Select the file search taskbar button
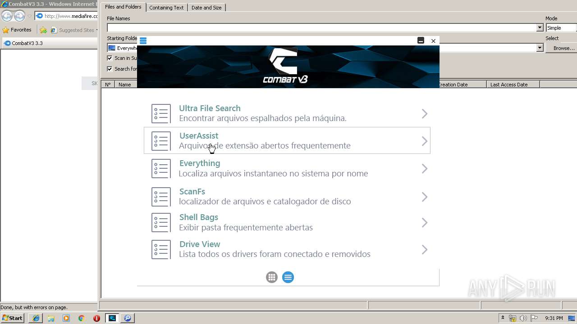This screenshot has width=577, height=324. (128, 318)
